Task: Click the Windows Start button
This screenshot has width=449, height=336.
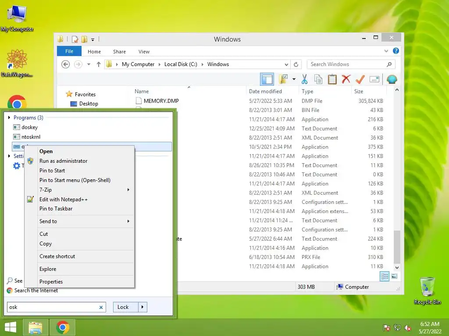Action: tap(11, 327)
